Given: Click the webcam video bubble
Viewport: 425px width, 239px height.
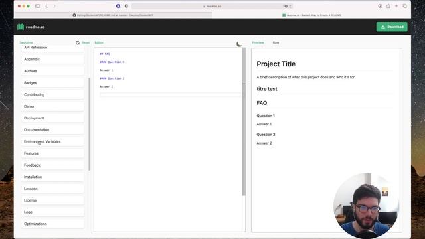Looking at the screenshot, I should click(366, 206).
